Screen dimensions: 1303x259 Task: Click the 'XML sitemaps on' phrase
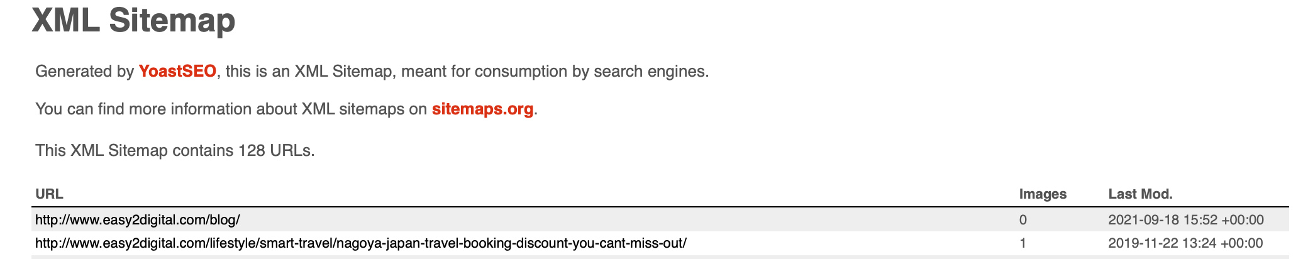click(364, 109)
